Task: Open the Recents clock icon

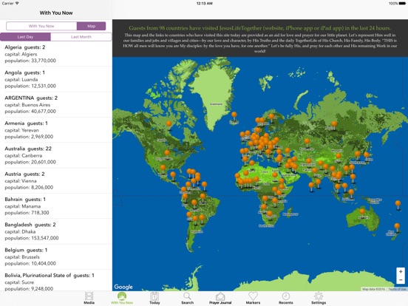Action: coord(286,296)
